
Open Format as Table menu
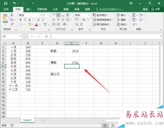tap(103, 20)
